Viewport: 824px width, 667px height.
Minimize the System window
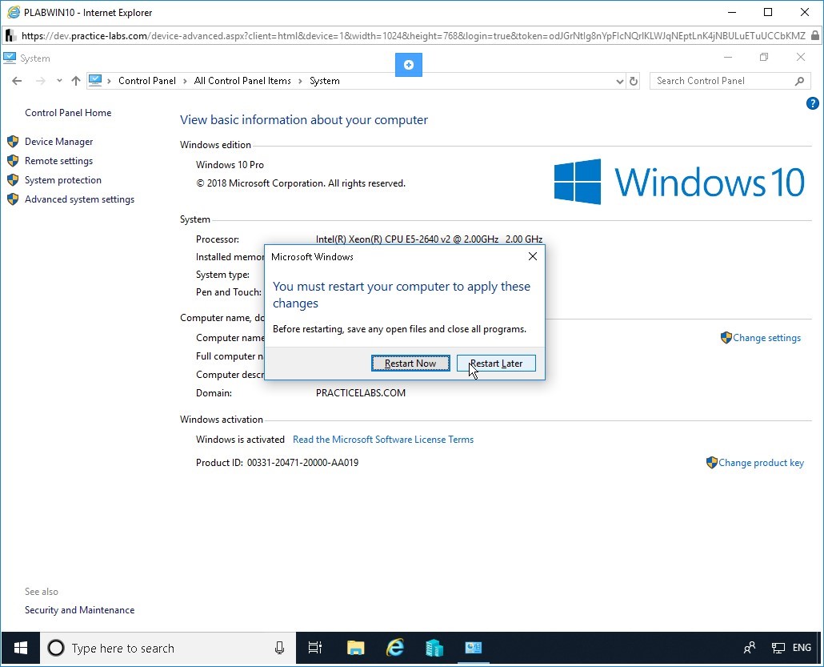pyautogui.click(x=728, y=57)
